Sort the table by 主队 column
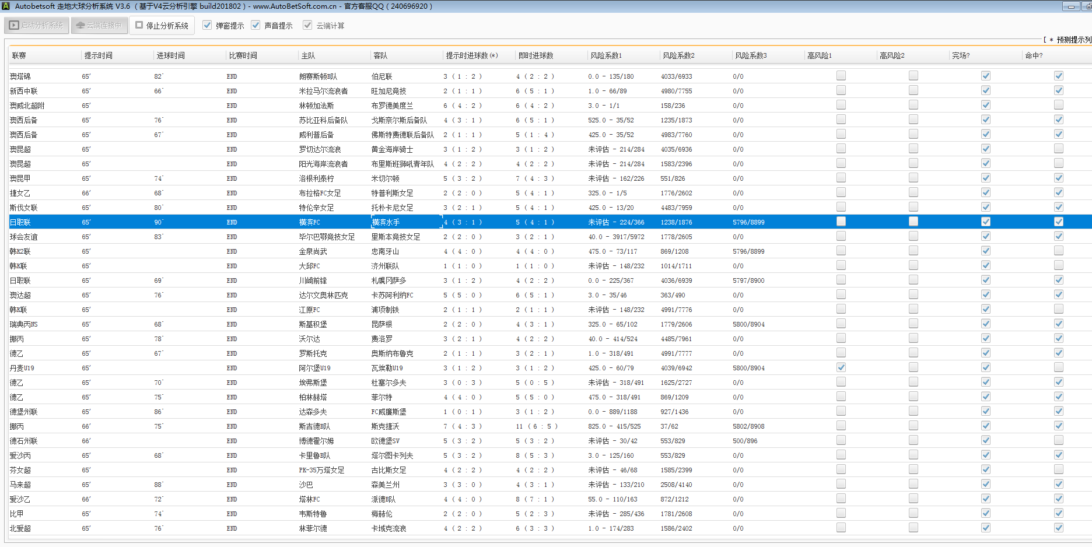Screen dimensions: 1092x547 point(308,55)
